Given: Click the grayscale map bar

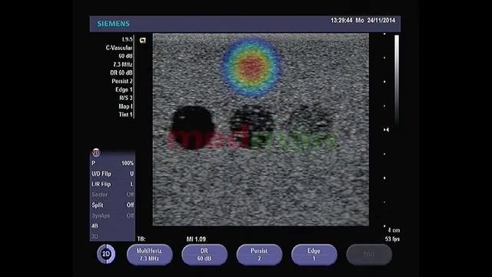Looking at the screenshot, I should pyautogui.click(x=397, y=78).
